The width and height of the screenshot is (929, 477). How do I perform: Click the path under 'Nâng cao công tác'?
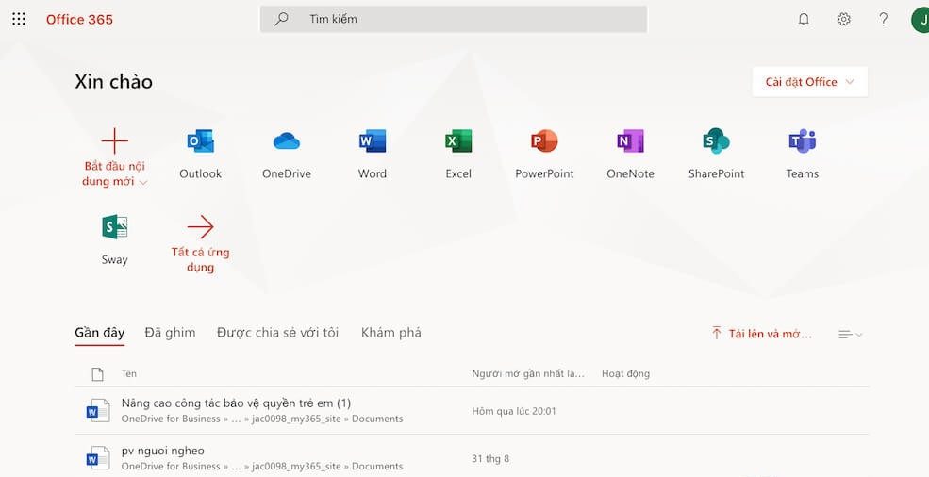tap(262, 419)
